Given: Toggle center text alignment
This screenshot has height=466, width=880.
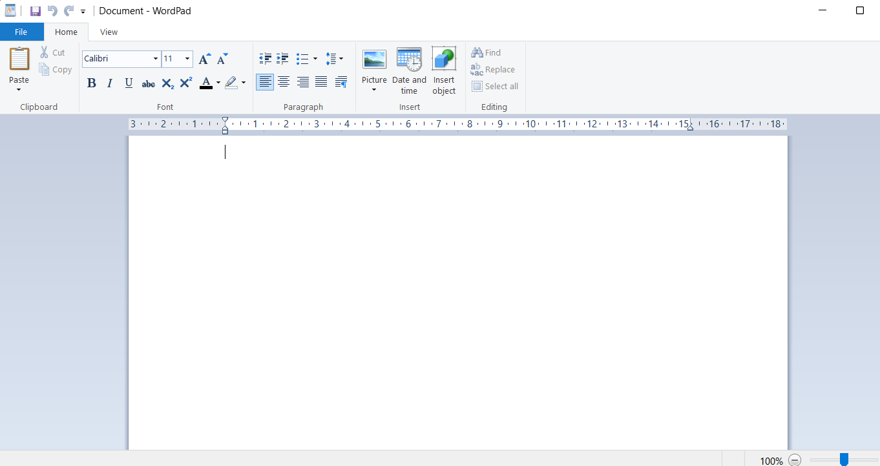Looking at the screenshot, I should click(x=284, y=82).
